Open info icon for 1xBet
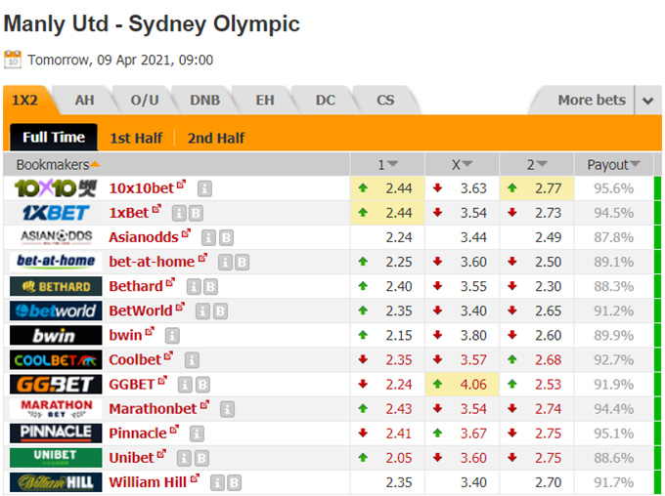 (x=179, y=214)
